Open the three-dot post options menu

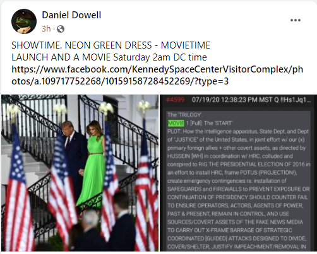[296, 20]
